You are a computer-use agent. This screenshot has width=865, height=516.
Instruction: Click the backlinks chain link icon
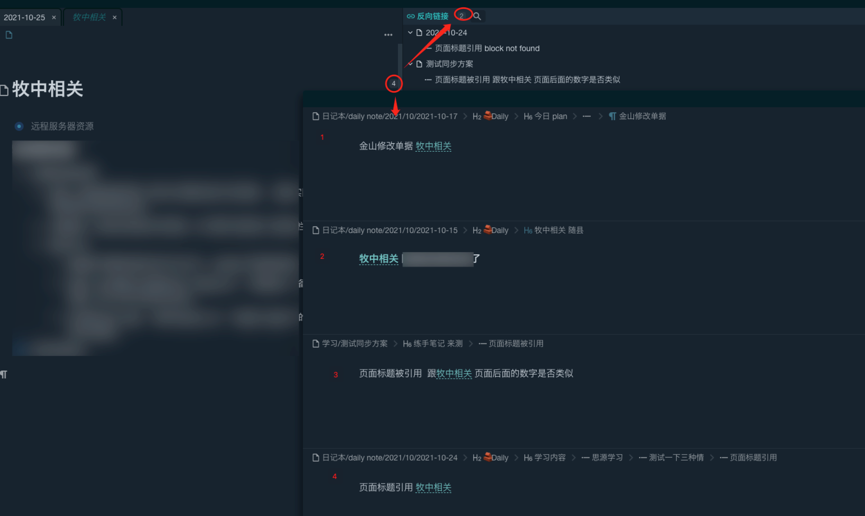[x=411, y=16]
